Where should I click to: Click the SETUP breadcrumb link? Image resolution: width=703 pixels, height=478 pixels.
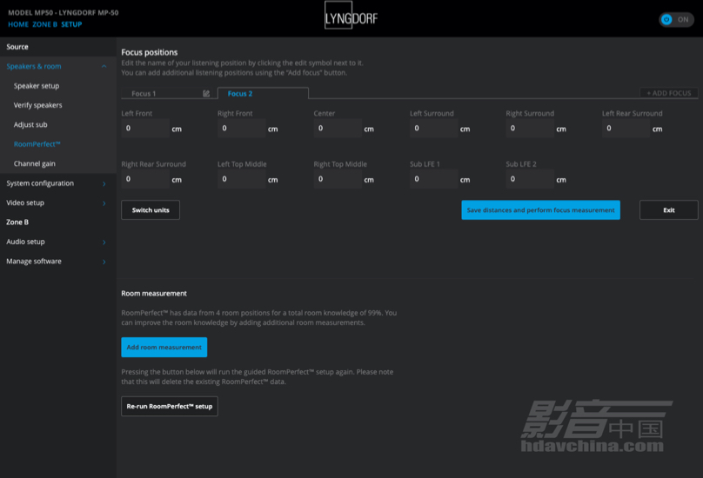[71, 24]
